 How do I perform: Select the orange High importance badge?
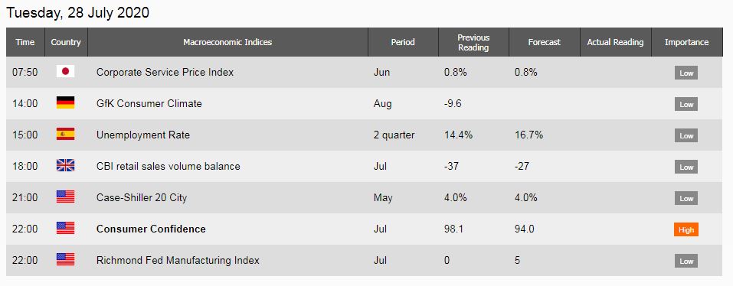point(686,229)
